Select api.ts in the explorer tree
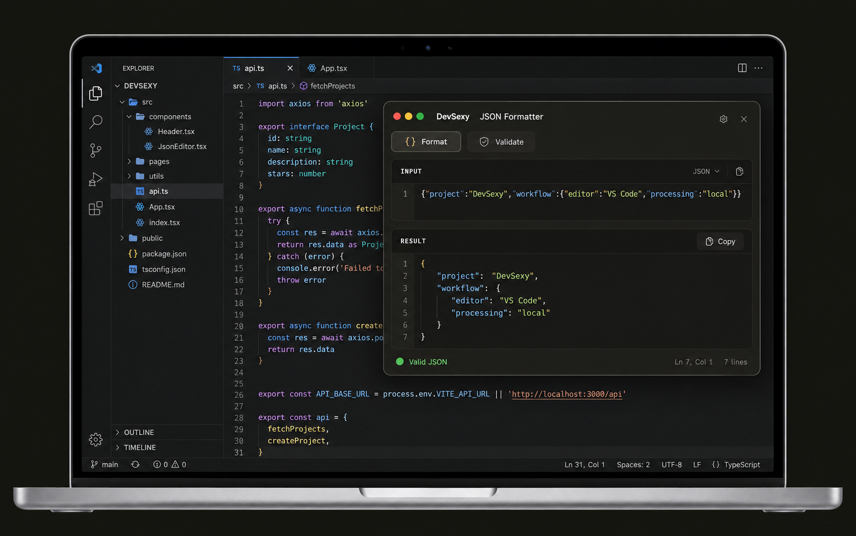 167,191
